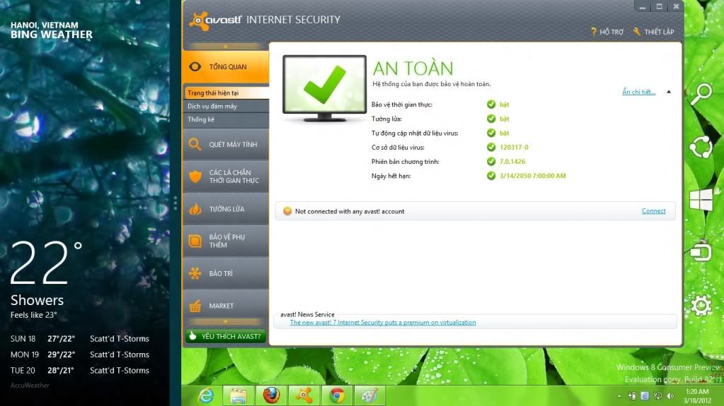Viewport: 724px width, 406px height.
Task: Click the check icon for Ngày hết hạn
Action: tap(491, 176)
